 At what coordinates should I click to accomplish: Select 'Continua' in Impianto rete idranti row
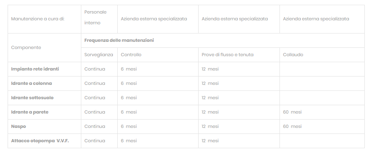pyautogui.click(x=95, y=69)
